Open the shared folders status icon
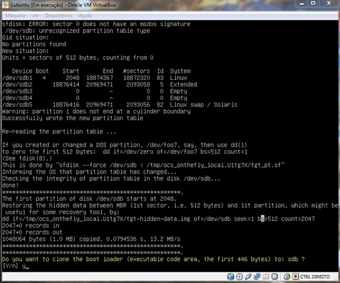This screenshot has height=283, width=340. tap(266, 276)
